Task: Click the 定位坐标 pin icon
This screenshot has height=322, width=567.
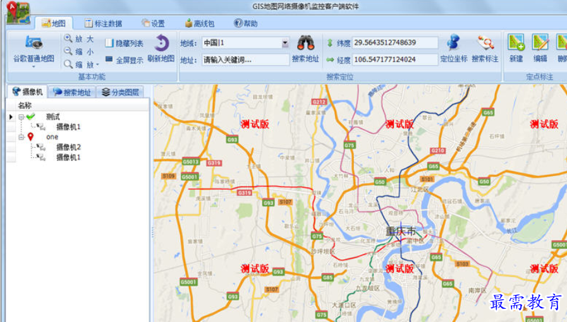Action: (x=453, y=42)
